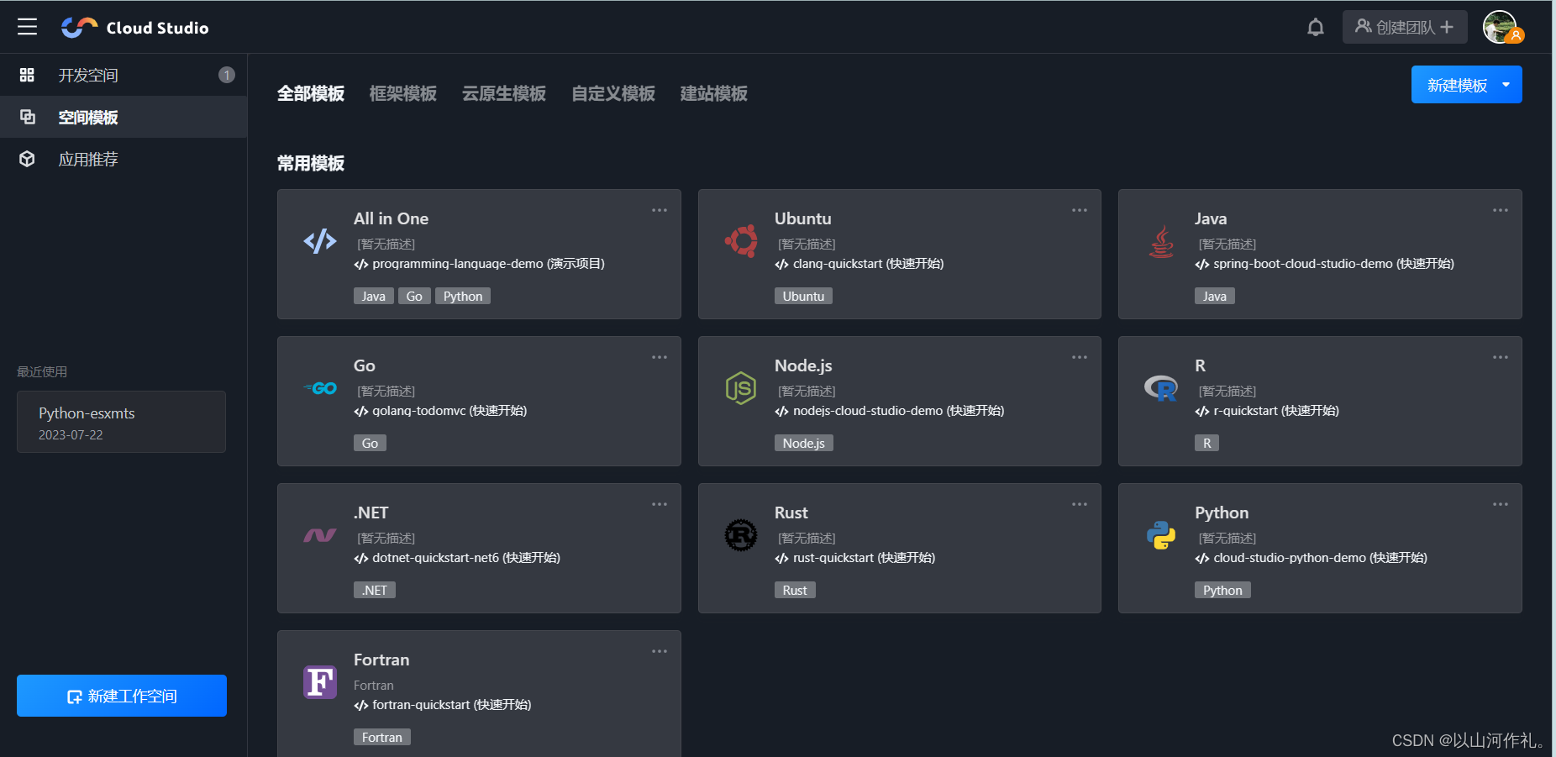
Task: Click the Ubuntu tag label
Action: tap(803, 296)
